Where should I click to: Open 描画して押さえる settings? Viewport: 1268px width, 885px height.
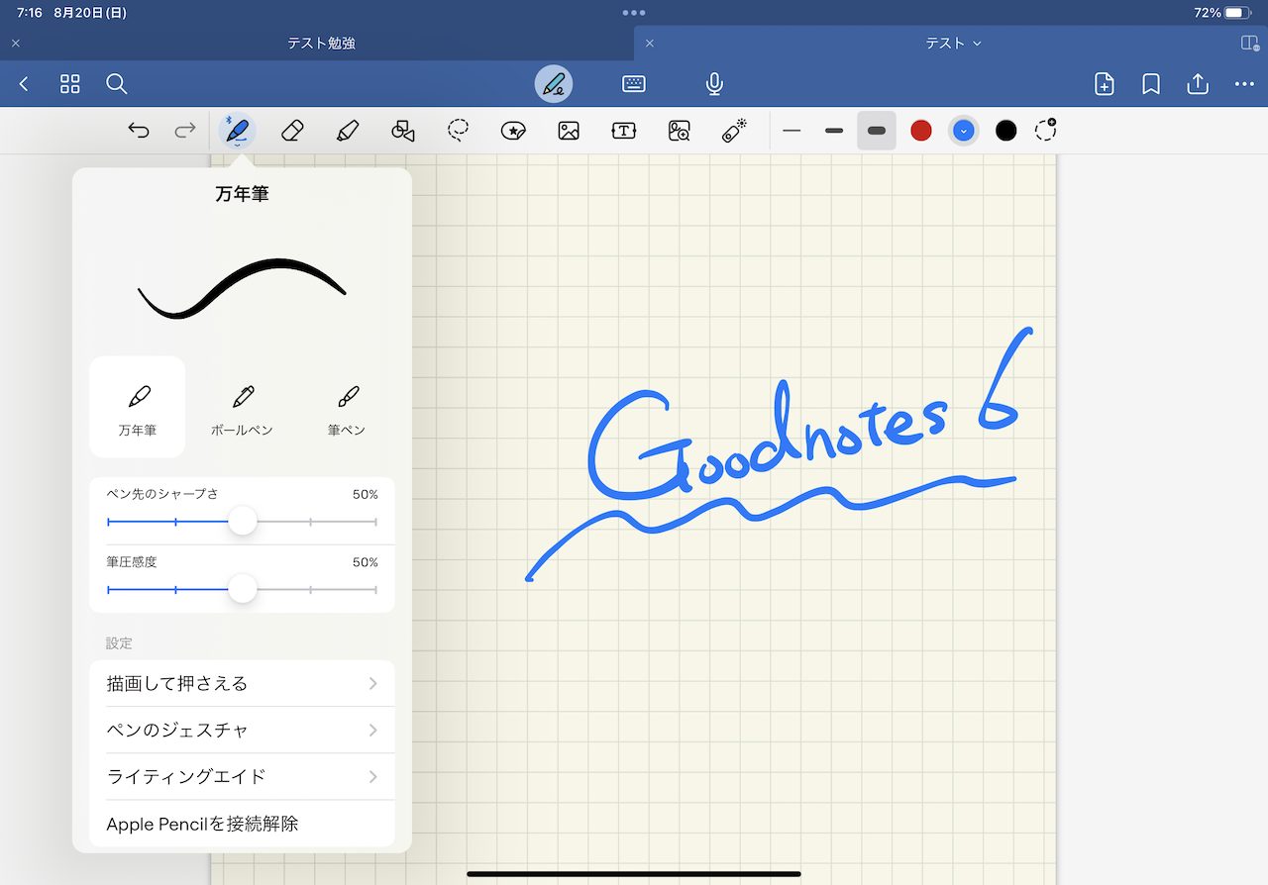243,684
